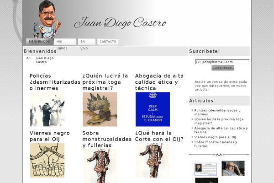
Task: Open article ¿Qué hará la Corte con el OIJ? heading
Action: click(x=159, y=136)
